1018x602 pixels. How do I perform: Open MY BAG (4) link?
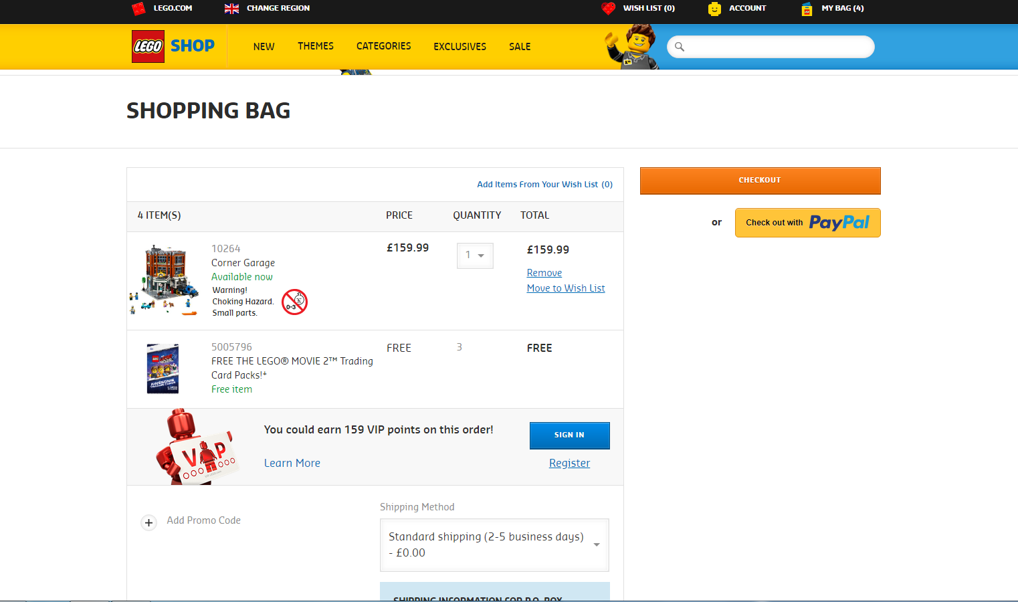(843, 8)
